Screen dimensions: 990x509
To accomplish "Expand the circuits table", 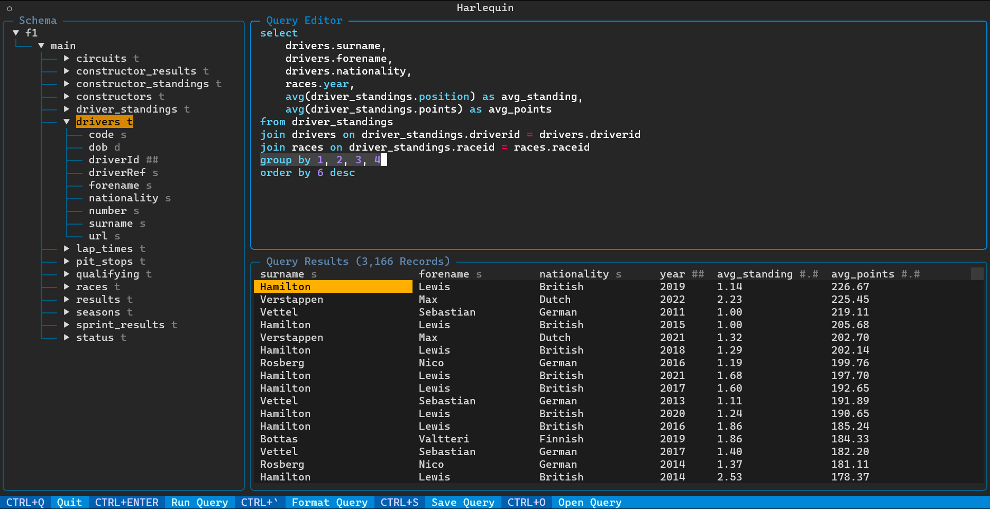I will click(x=67, y=58).
